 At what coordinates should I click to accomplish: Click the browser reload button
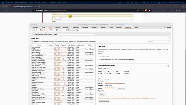[9, 10]
